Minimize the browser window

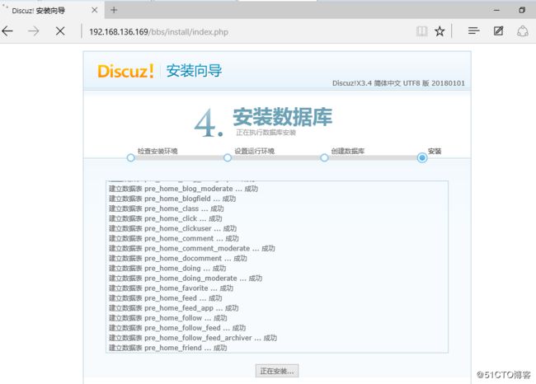pos(496,10)
